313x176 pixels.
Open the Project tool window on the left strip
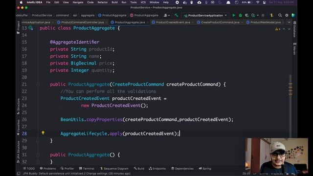(x=19, y=27)
